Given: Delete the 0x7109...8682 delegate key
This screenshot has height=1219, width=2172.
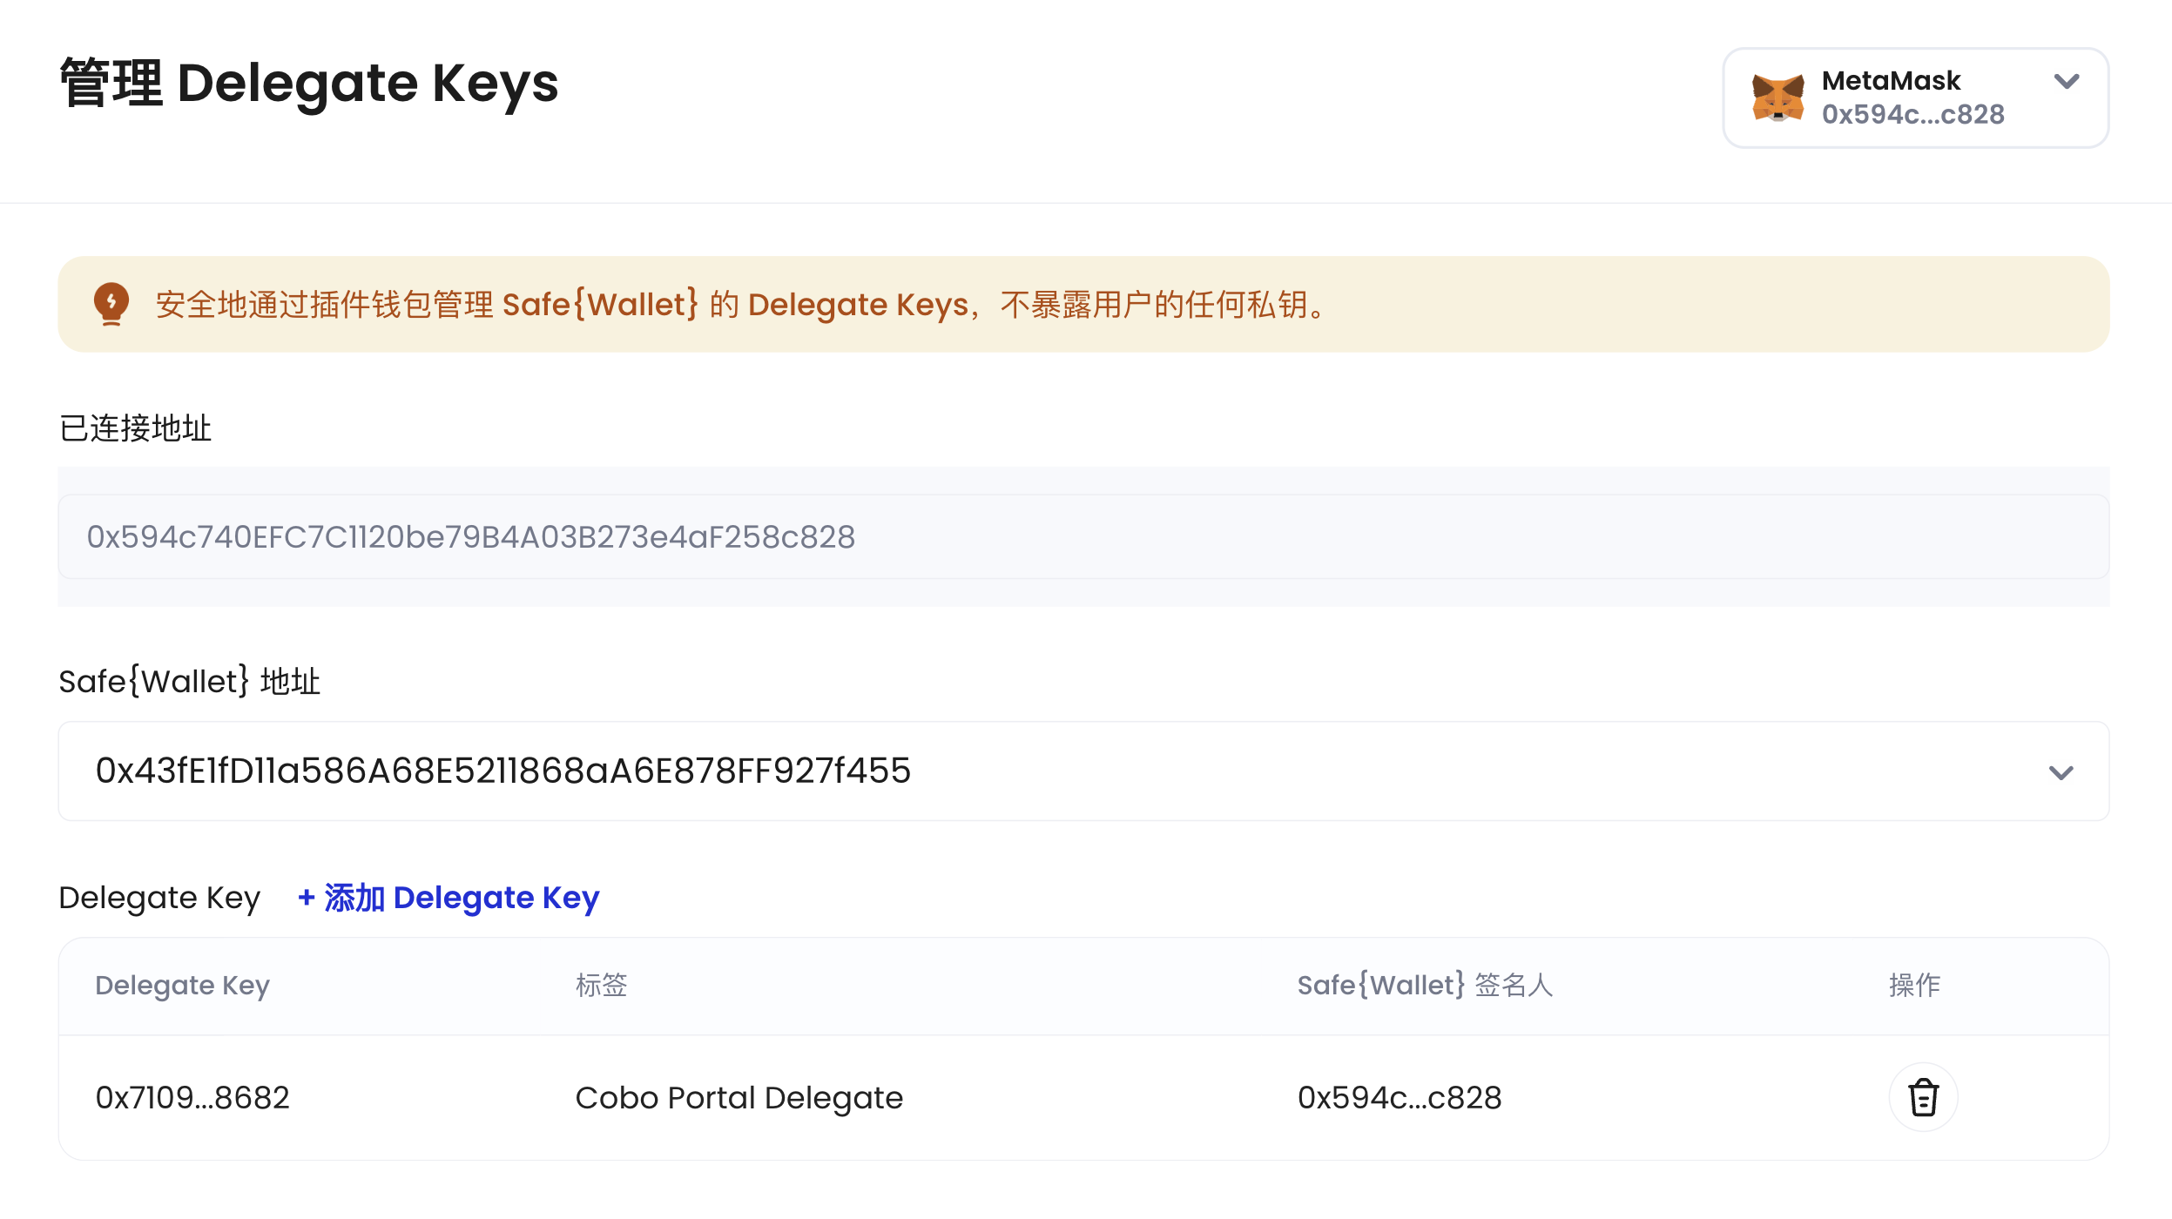Looking at the screenshot, I should [1923, 1097].
